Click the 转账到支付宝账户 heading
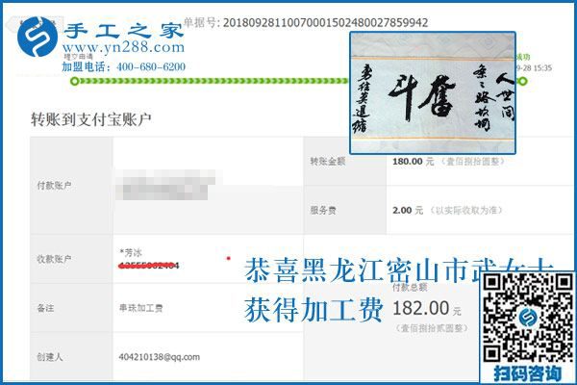The height and width of the screenshot is (385, 577). click(90, 119)
